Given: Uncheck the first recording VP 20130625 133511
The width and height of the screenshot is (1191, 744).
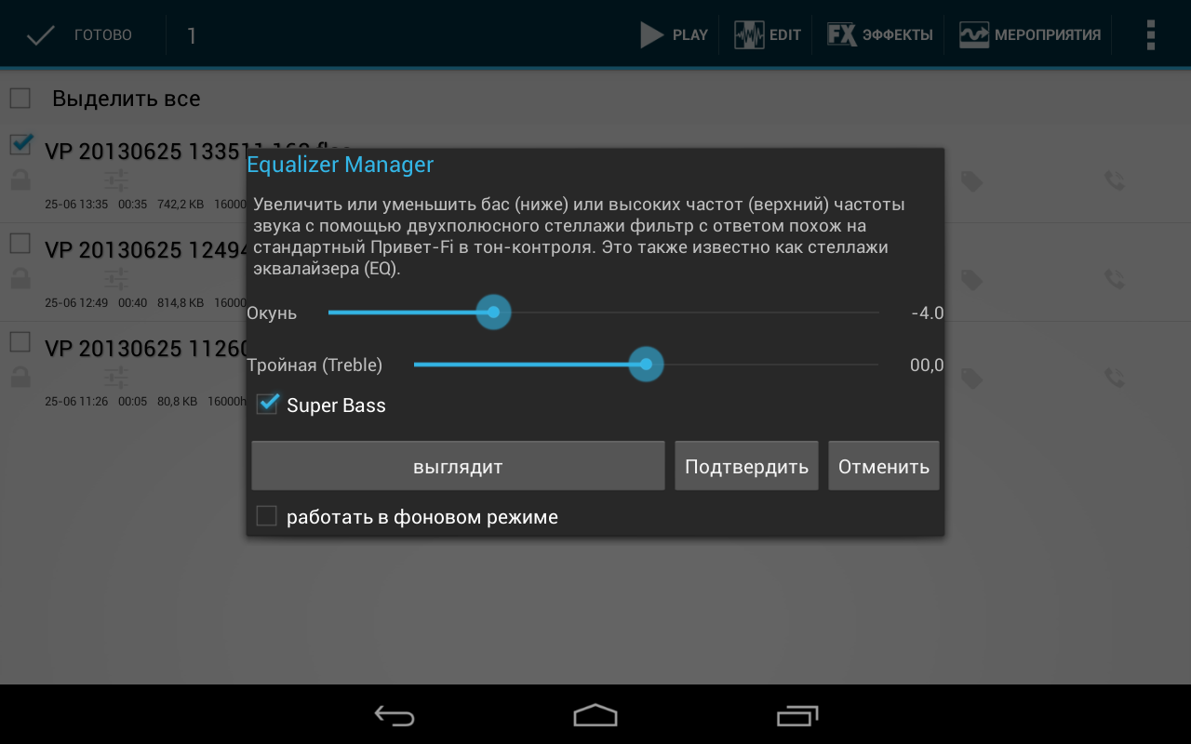Looking at the screenshot, I should [20, 145].
